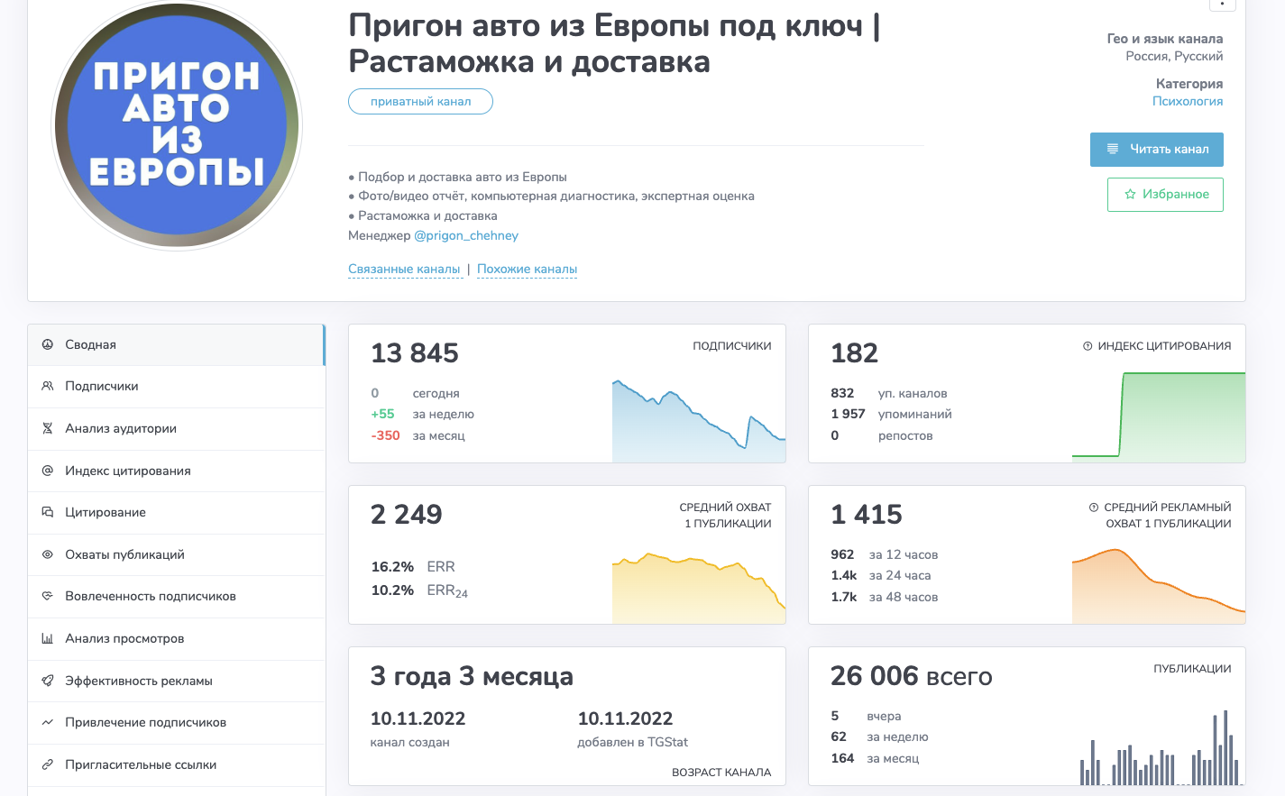The height and width of the screenshot is (796, 1285).
Task: Open the Сводная summary section
Action: coord(176,344)
